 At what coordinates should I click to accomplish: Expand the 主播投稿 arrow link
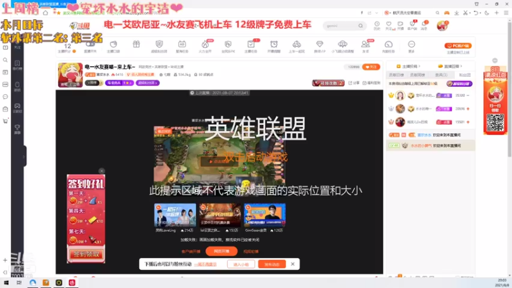408,67
